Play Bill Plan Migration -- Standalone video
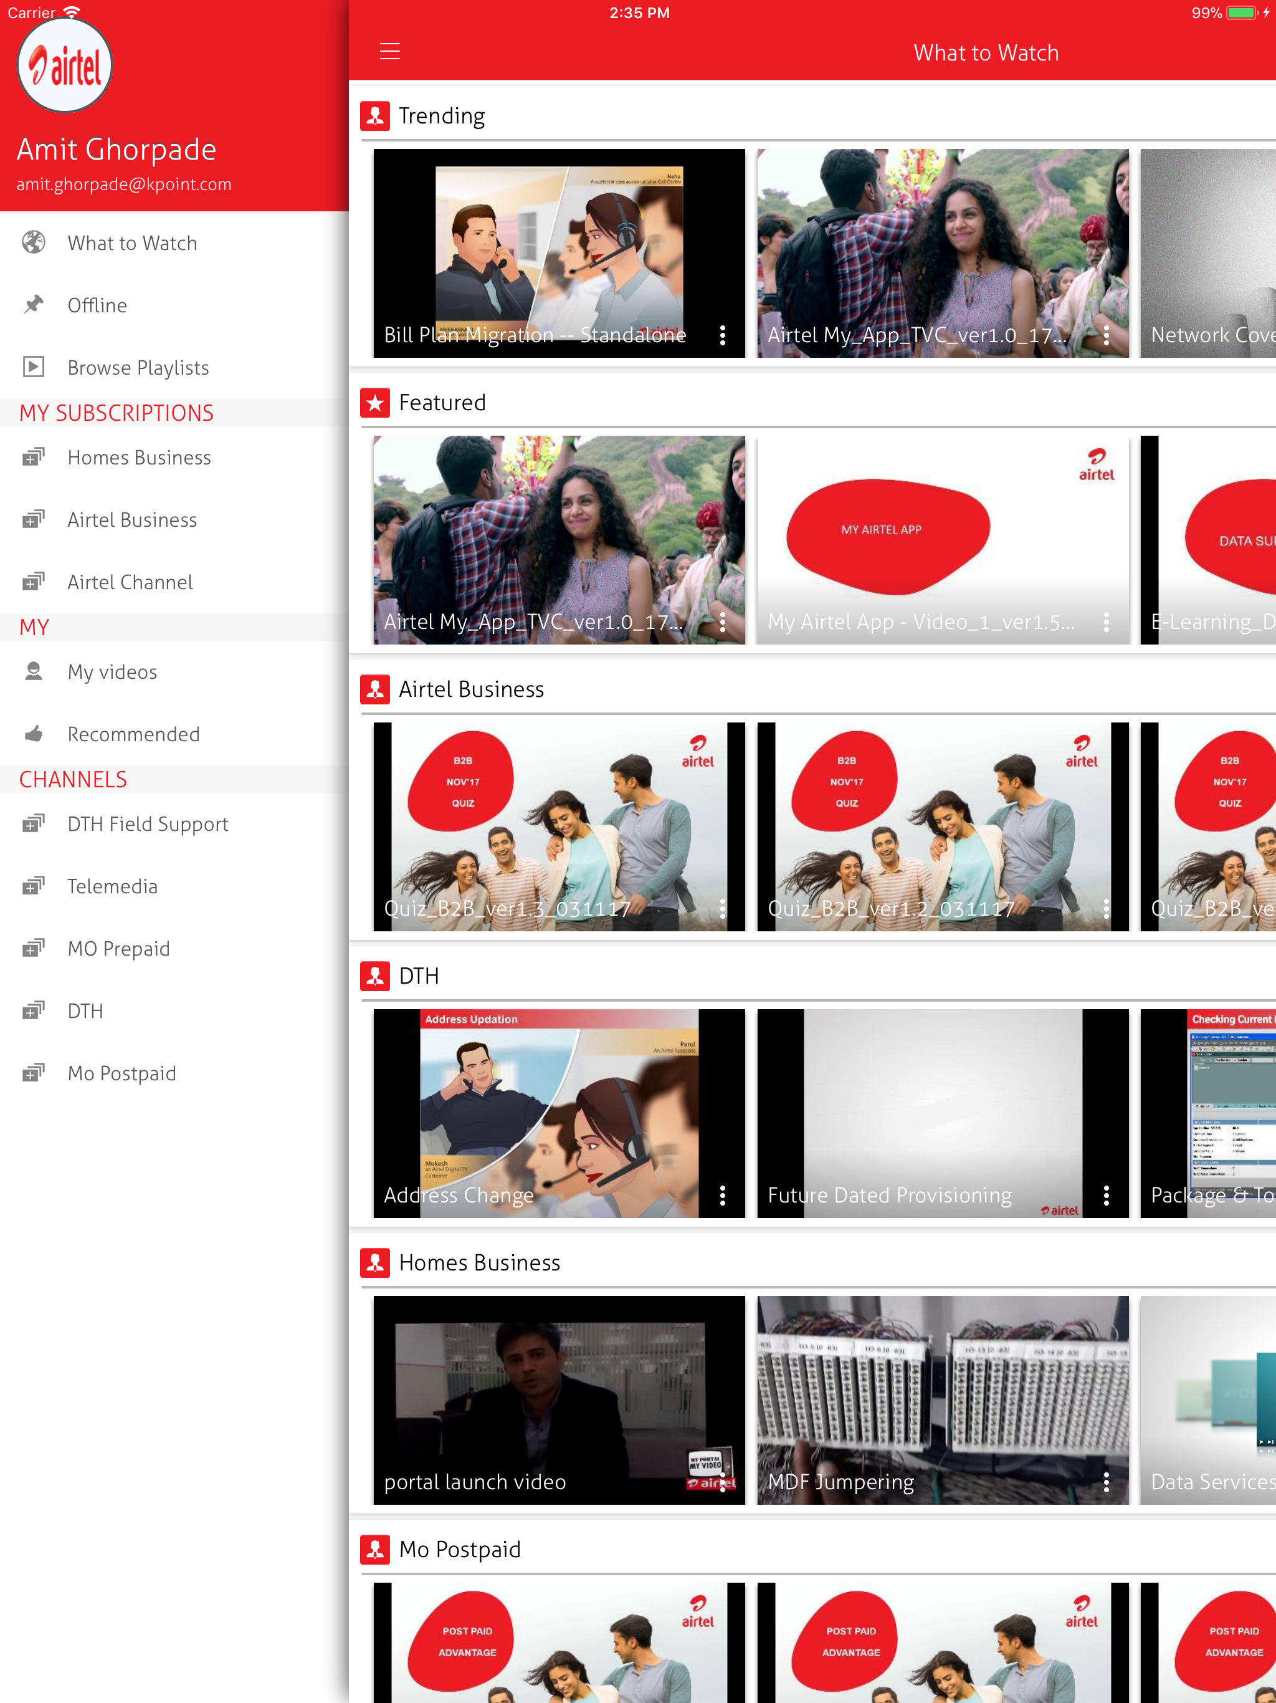The height and width of the screenshot is (1703, 1276). 559,253
